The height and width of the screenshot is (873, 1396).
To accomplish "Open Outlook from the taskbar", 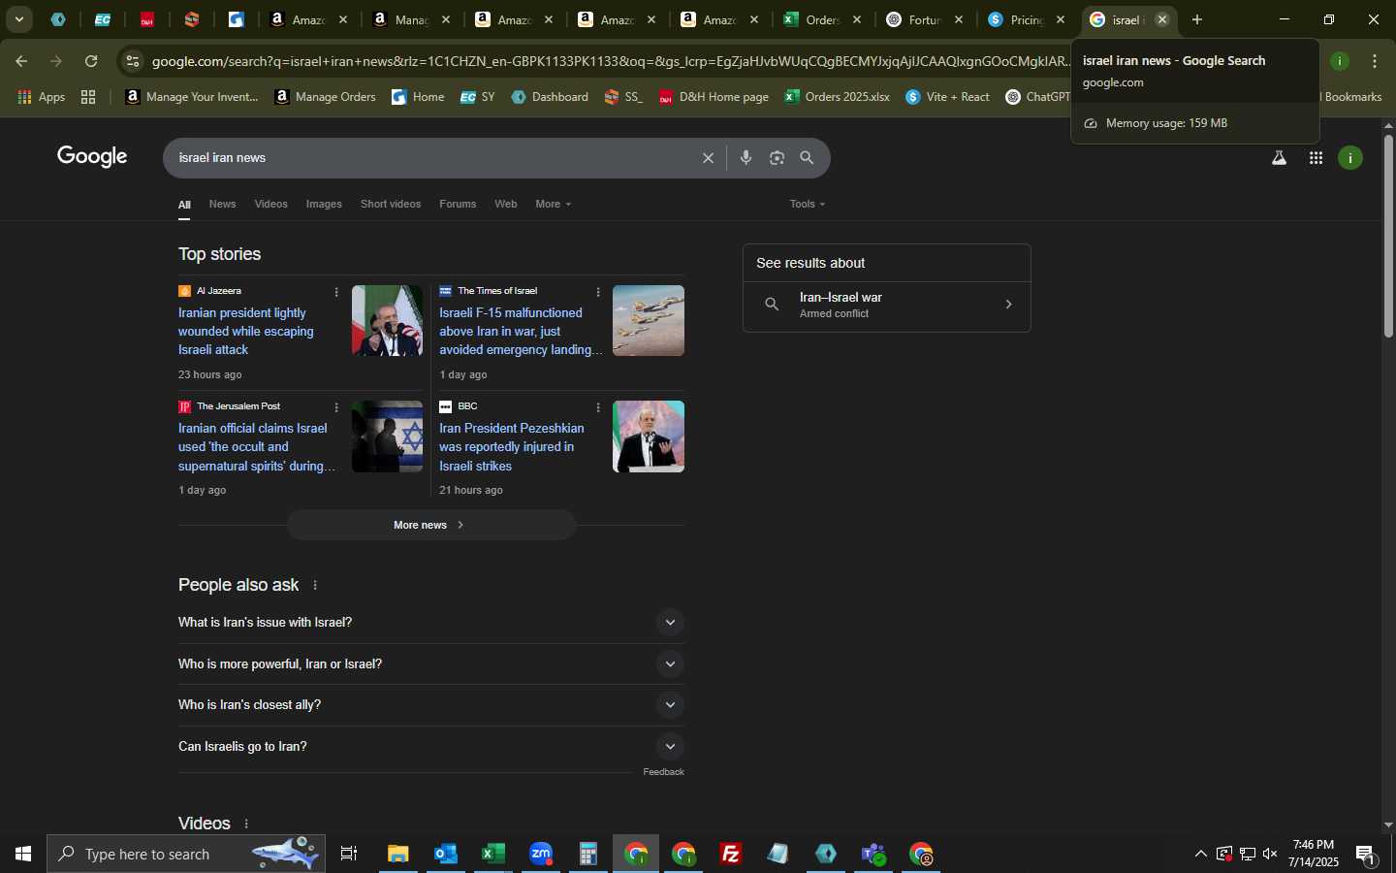I will click(446, 854).
